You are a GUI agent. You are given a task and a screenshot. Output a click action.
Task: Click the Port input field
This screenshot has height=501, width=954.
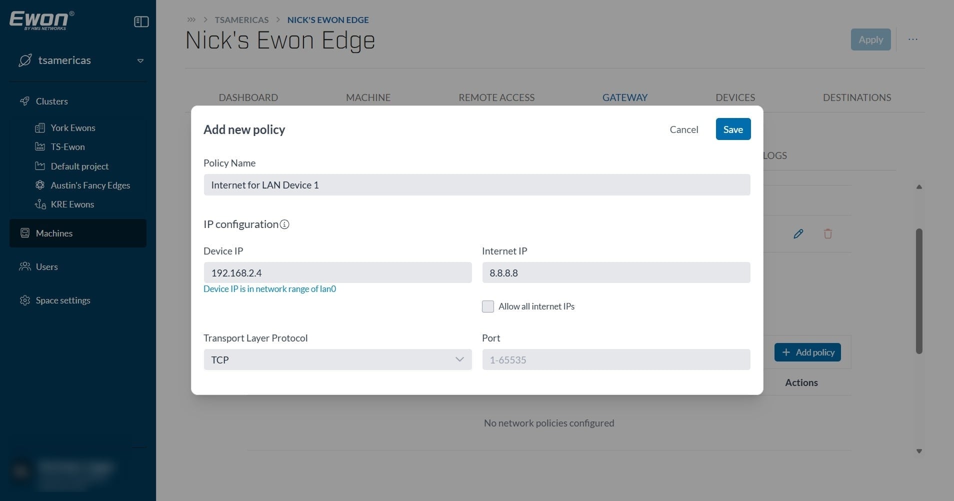(616, 360)
